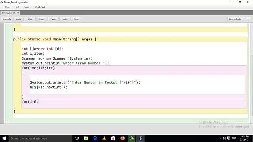Click the line 'for(i=0;i<6;i++)'

(x=38, y=68)
